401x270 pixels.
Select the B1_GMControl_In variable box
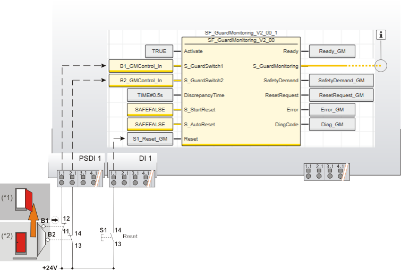point(141,66)
